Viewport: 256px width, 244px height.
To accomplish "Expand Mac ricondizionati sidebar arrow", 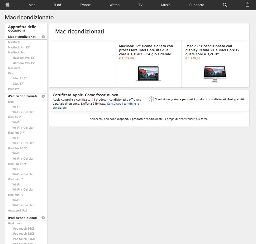I will point(43,37).
